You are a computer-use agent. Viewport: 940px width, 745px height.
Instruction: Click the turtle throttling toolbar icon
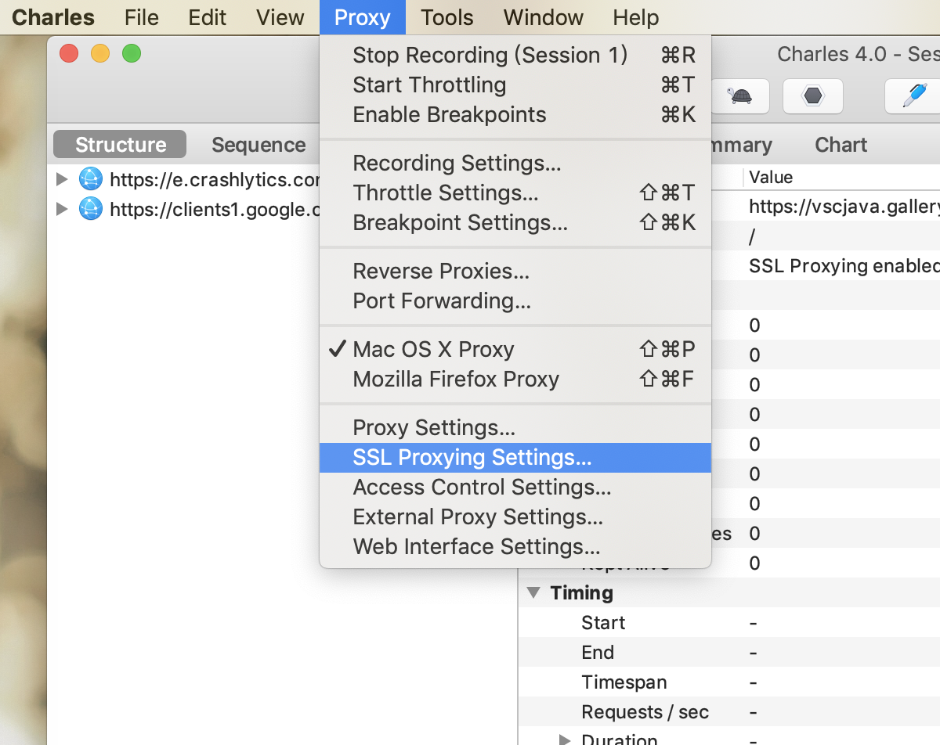click(x=739, y=96)
